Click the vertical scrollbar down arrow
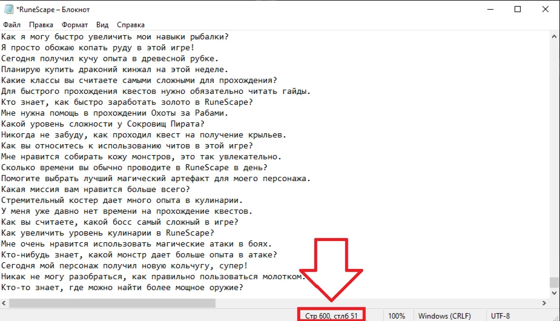Screen dimensions: 560x321 point(554,293)
